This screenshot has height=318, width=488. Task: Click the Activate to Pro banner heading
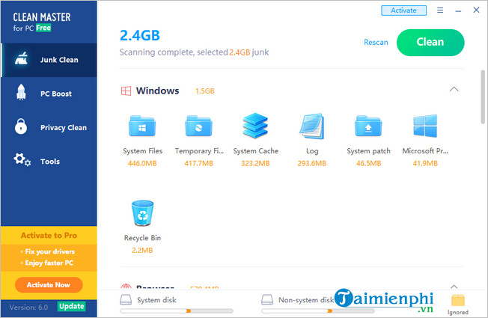coord(49,236)
